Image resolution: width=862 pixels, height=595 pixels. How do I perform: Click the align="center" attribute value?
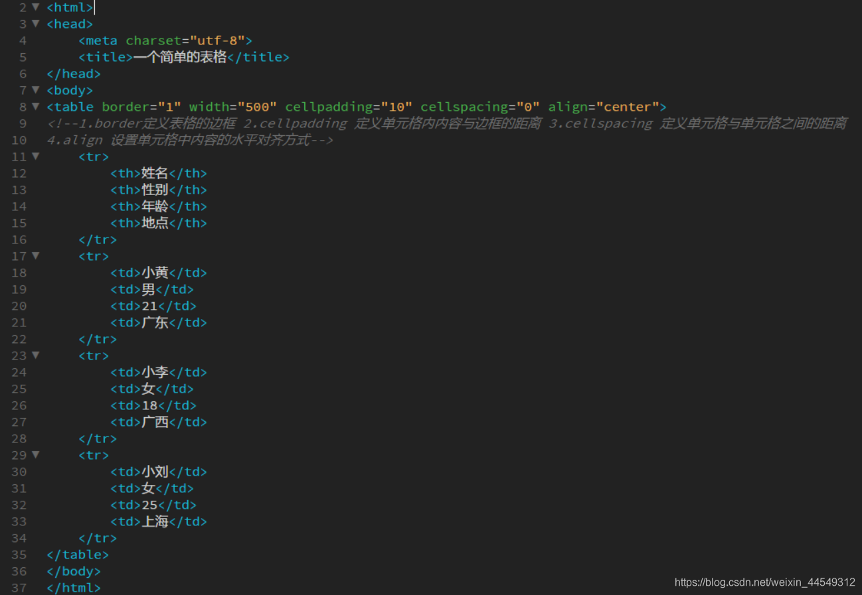pyautogui.click(x=628, y=107)
